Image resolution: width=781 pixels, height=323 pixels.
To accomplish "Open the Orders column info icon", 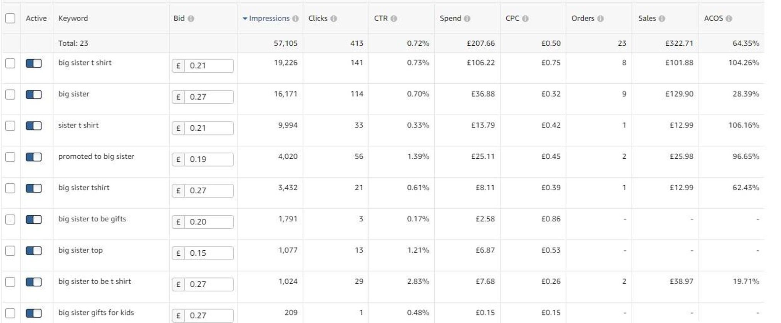I will [600, 19].
